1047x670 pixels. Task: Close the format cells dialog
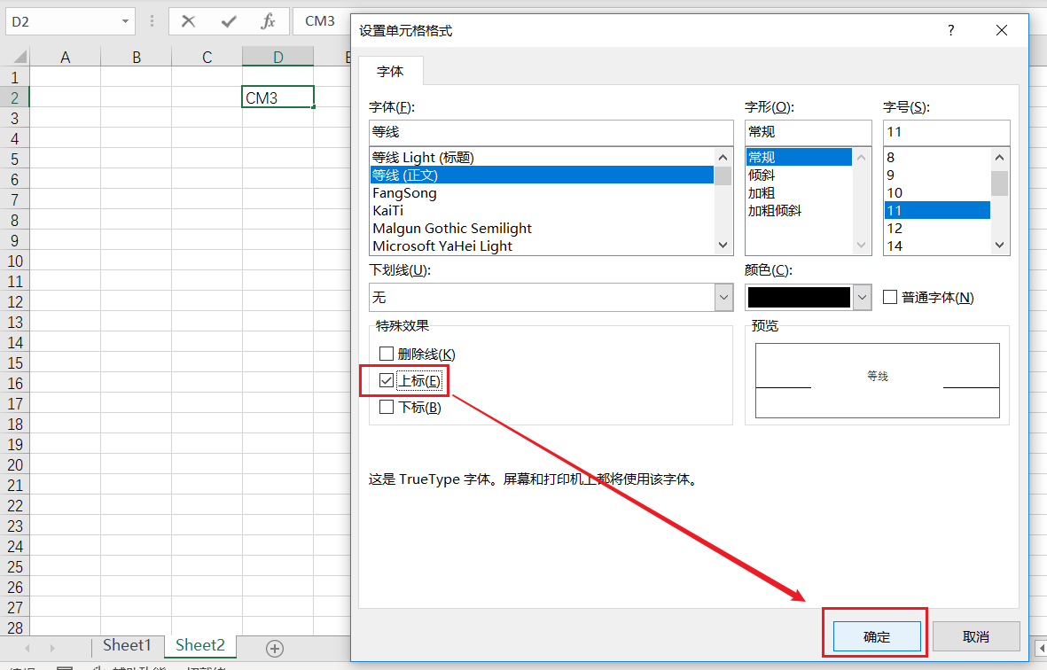(1002, 31)
